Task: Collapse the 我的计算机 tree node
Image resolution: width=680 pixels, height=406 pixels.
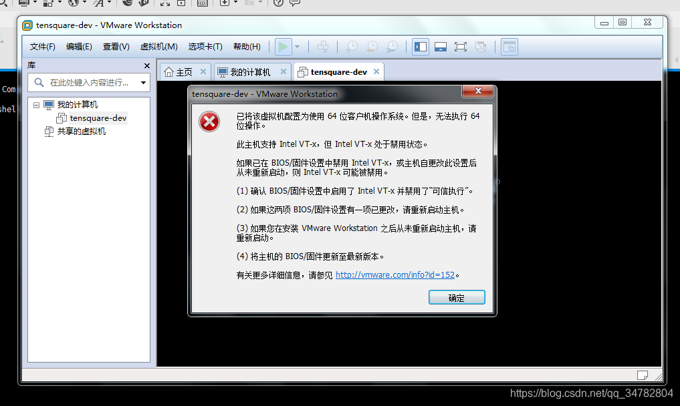Action: (36, 105)
